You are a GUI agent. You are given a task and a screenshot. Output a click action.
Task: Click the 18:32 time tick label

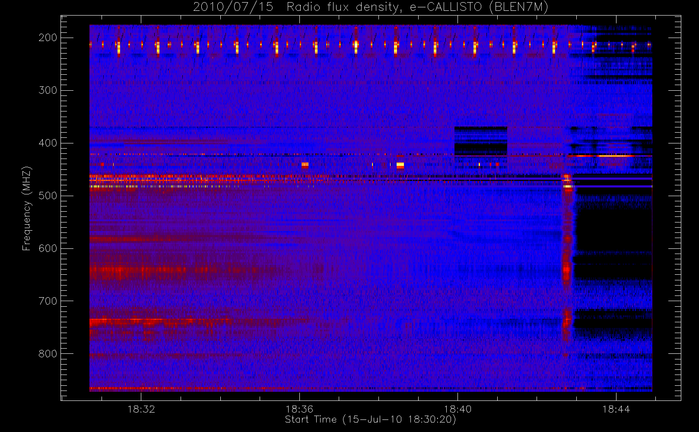pyautogui.click(x=141, y=409)
